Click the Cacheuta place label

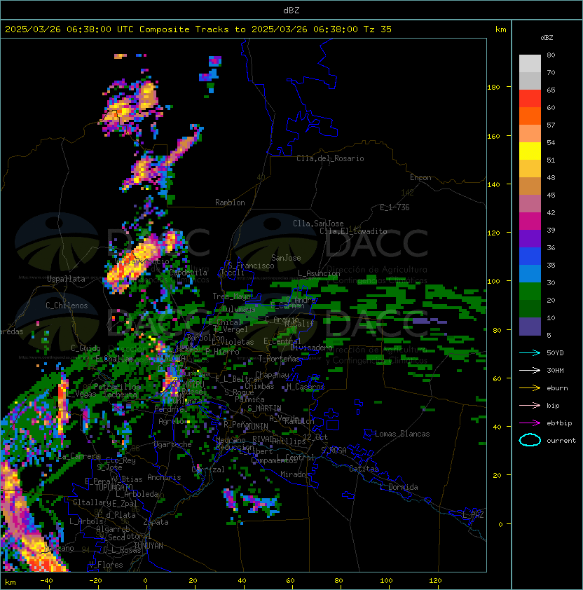[x=120, y=395]
